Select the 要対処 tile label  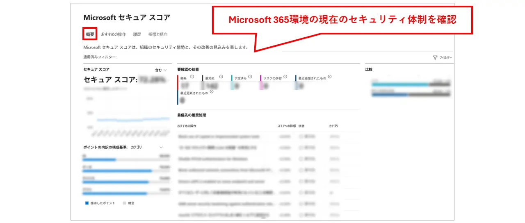[x=209, y=78]
